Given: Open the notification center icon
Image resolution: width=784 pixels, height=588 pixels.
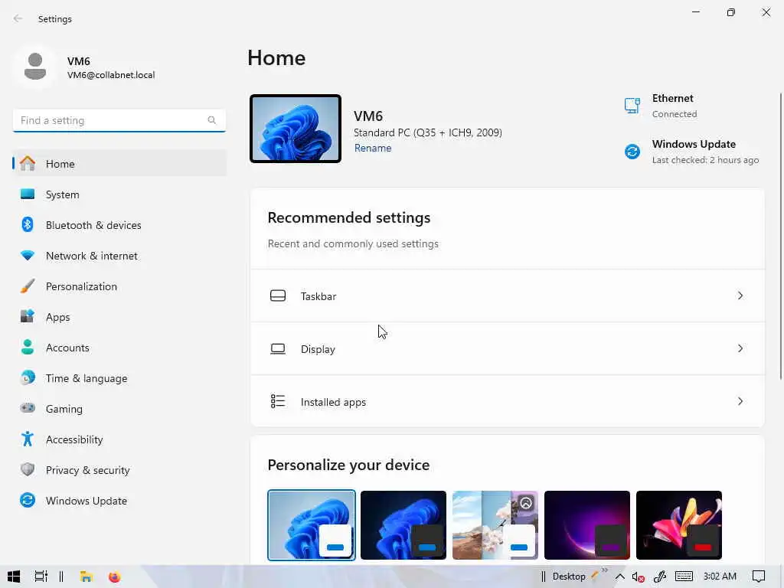Looking at the screenshot, I should 759,577.
